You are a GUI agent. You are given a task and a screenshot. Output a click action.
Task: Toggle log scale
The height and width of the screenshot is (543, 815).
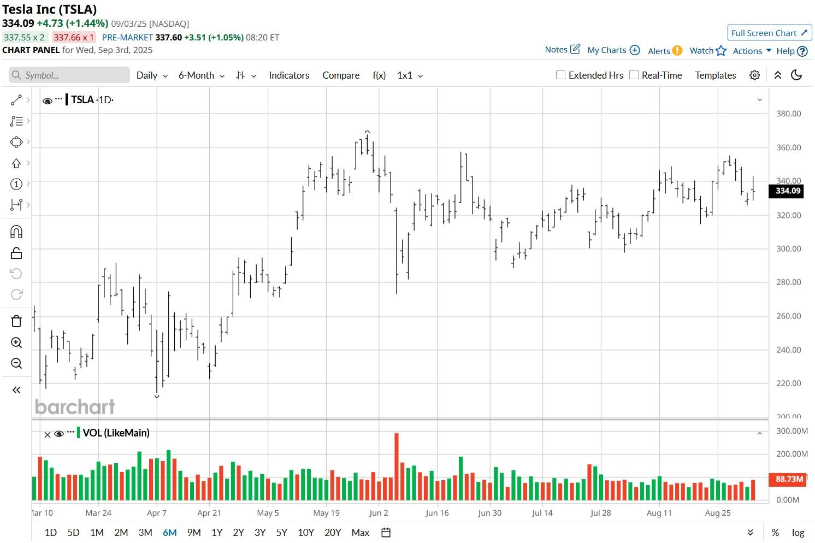tap(798, 533)
